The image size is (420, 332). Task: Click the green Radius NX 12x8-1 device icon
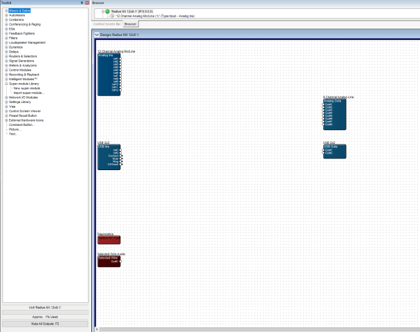coord(107,11)
